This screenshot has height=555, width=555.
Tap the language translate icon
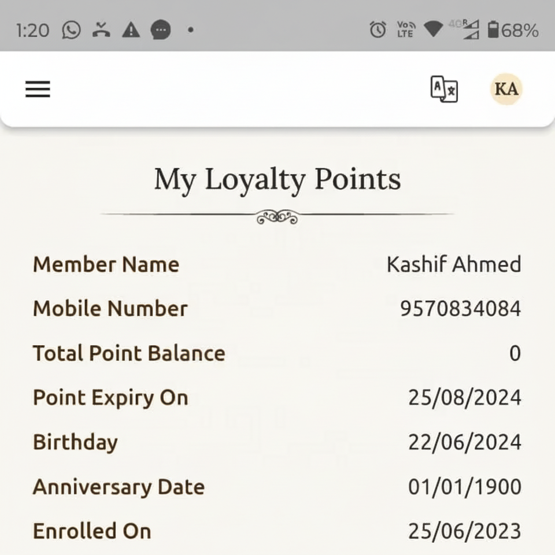tap(444, 90)
